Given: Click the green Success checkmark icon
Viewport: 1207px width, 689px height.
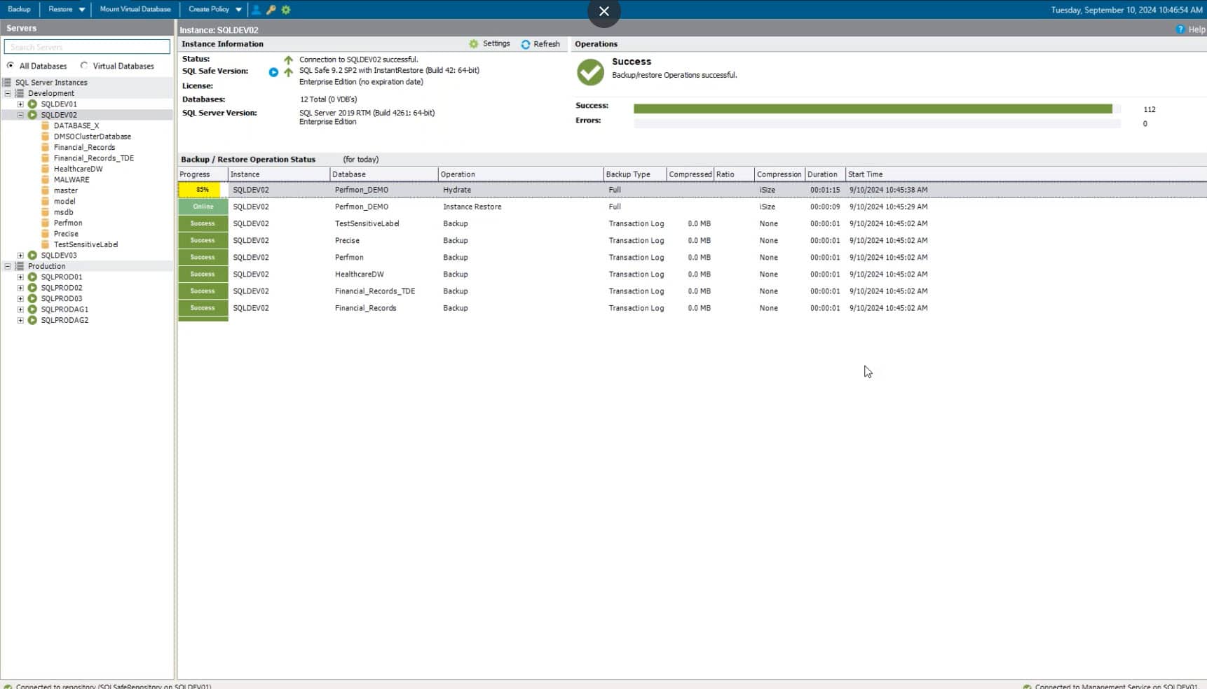Looking at the screenshot, I should coord(590,72).
